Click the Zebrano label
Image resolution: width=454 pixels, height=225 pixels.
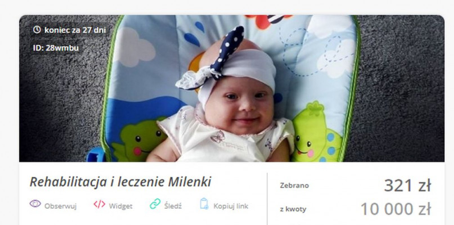pyautogui.click(x=294, y=185)
